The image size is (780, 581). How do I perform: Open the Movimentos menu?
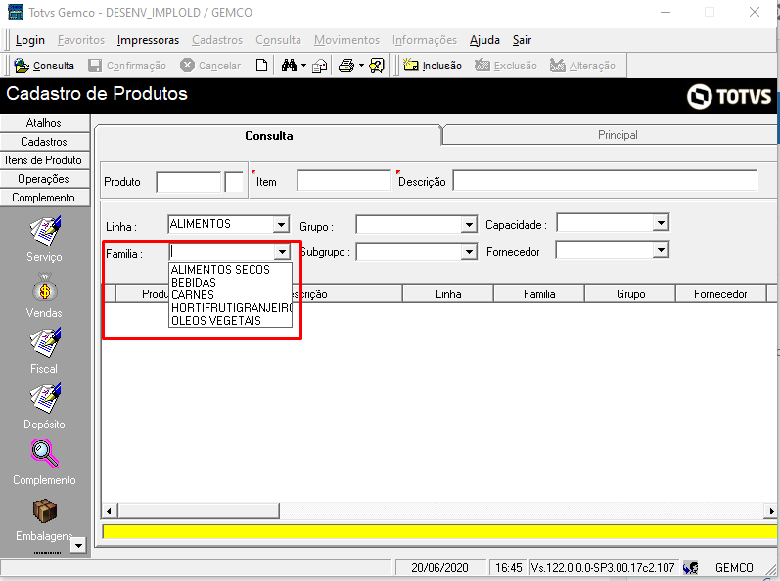click(346, 40)
